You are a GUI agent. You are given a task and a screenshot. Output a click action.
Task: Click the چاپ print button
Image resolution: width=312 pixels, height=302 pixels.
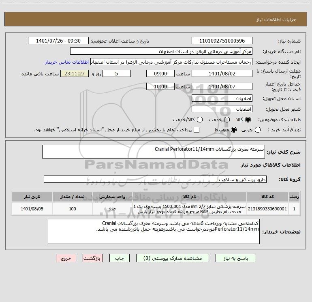[120, 258]
